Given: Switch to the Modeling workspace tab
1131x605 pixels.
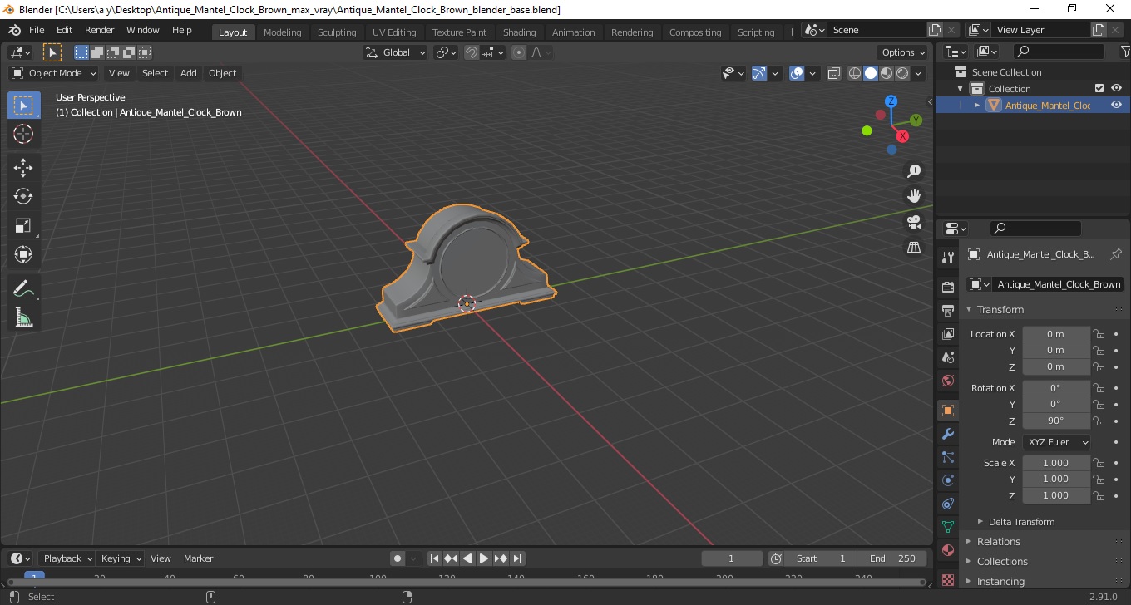Looking at the screenshot, I should point(283,32).
